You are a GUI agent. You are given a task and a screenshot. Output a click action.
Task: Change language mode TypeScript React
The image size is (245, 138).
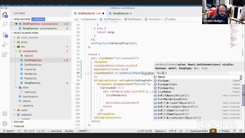pos(199,131)
